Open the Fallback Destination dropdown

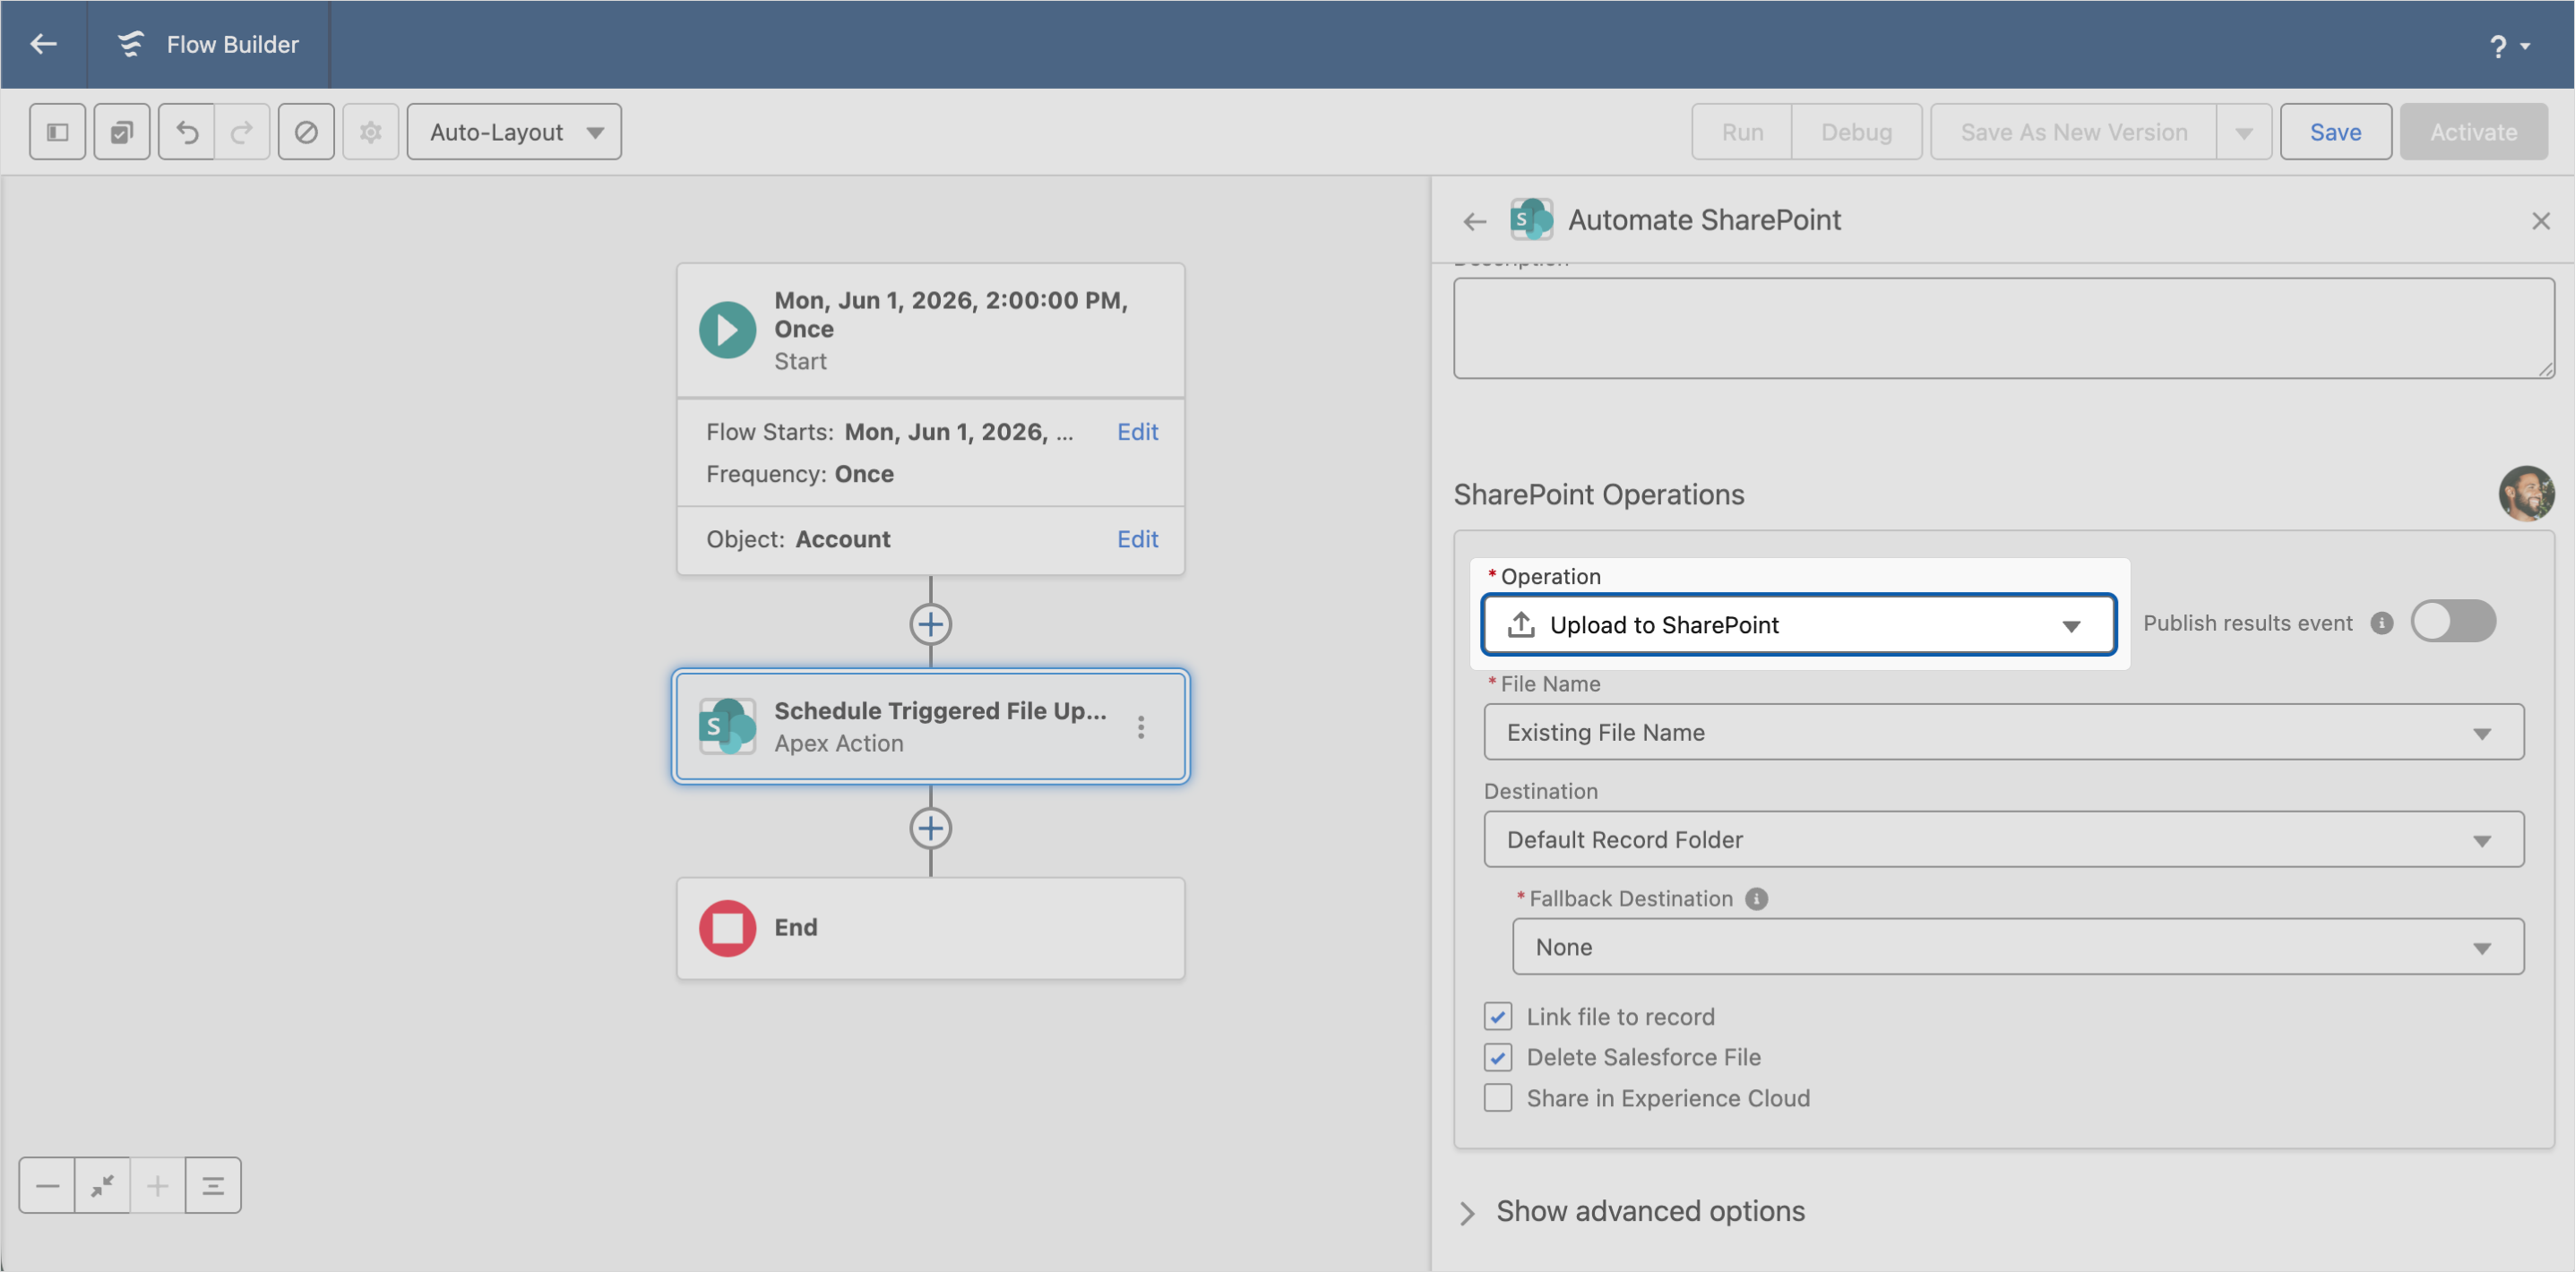point(2017,947)
